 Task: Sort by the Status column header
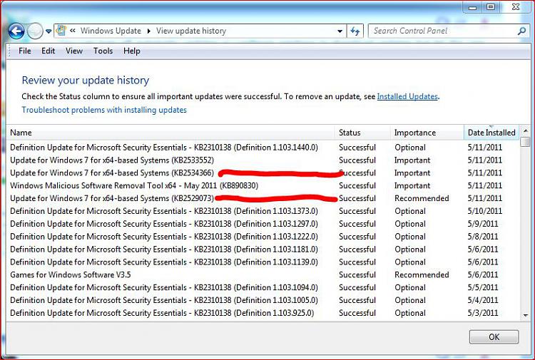(x=362, y=133)
